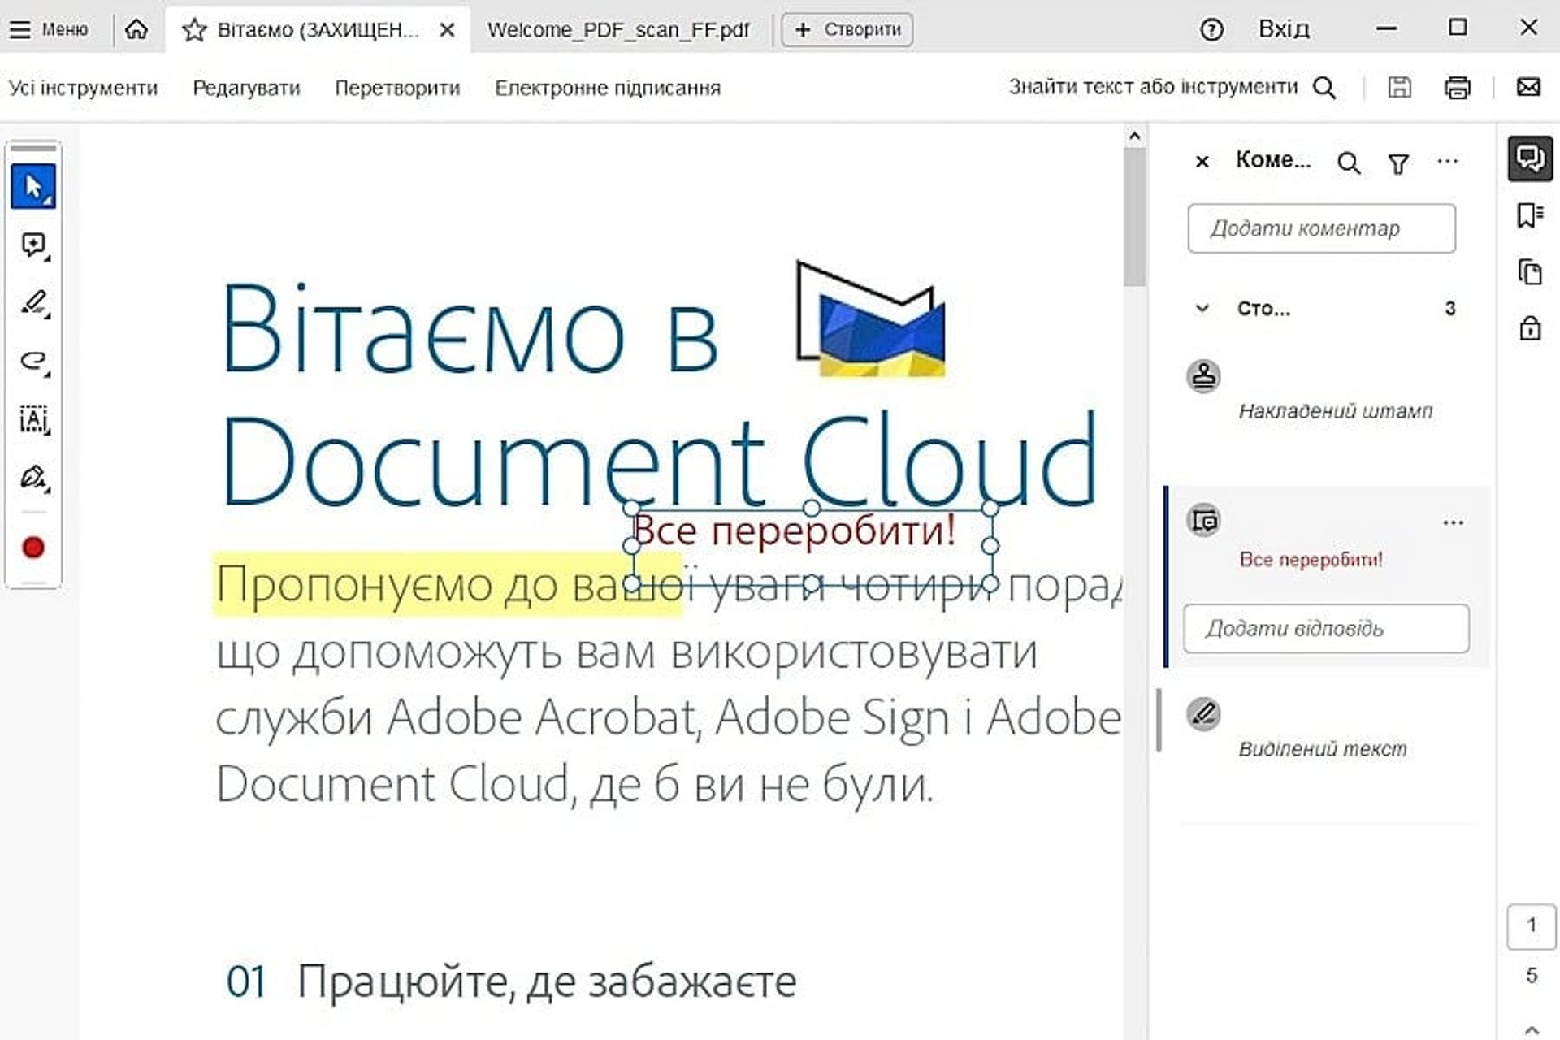Select the highlighter tool
1560x1040 pixels.
click(x=33, y=304)
